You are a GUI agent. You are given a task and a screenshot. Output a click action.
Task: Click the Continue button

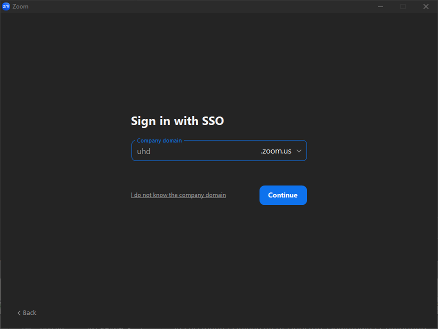pos(283,195)
